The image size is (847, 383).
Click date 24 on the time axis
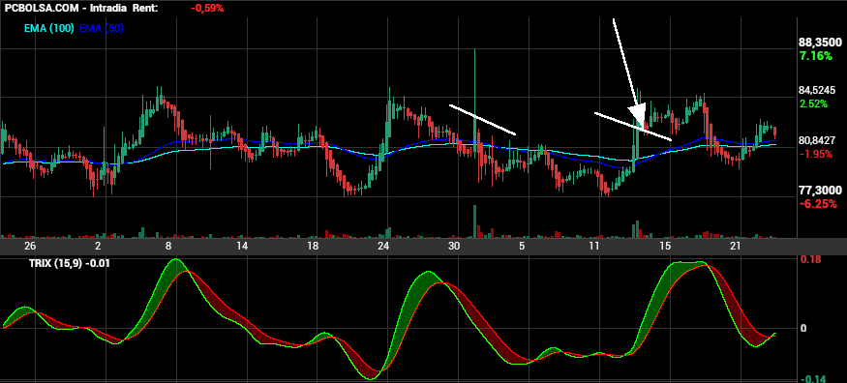pos(383,247)
